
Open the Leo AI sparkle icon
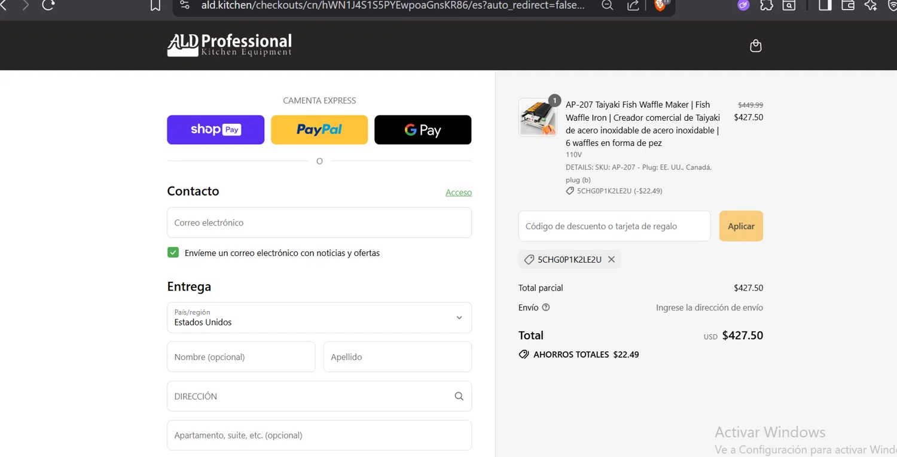tap(871, 5)
